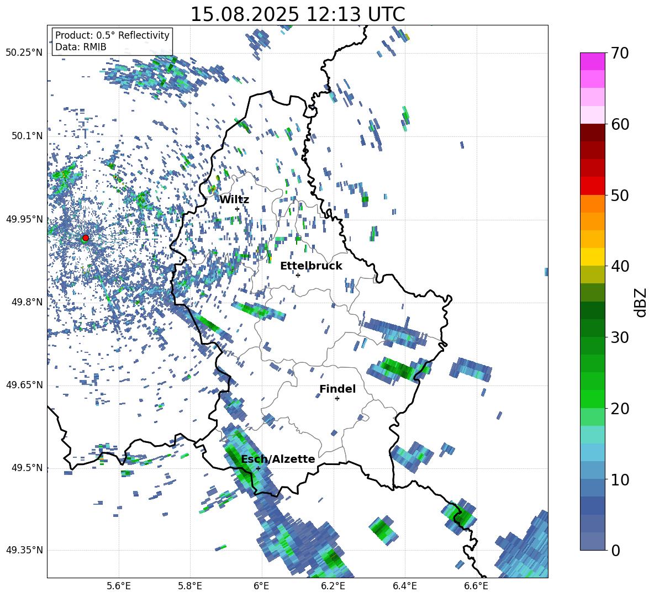The height and width of the screenshot is (597, 654).
Task: Click the 6.4°E longitude label
Action: pos(404,586)
